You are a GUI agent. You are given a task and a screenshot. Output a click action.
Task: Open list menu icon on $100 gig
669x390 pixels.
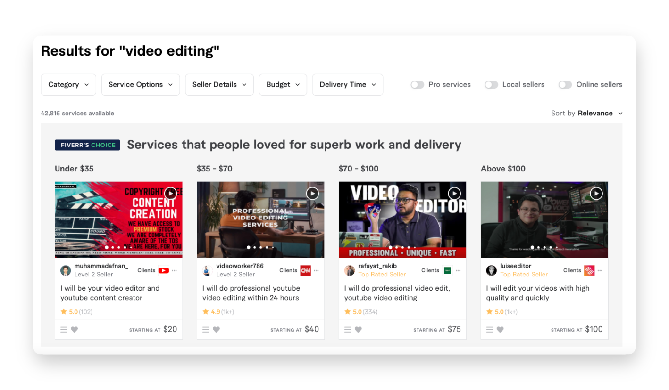[x=490, y=330]
